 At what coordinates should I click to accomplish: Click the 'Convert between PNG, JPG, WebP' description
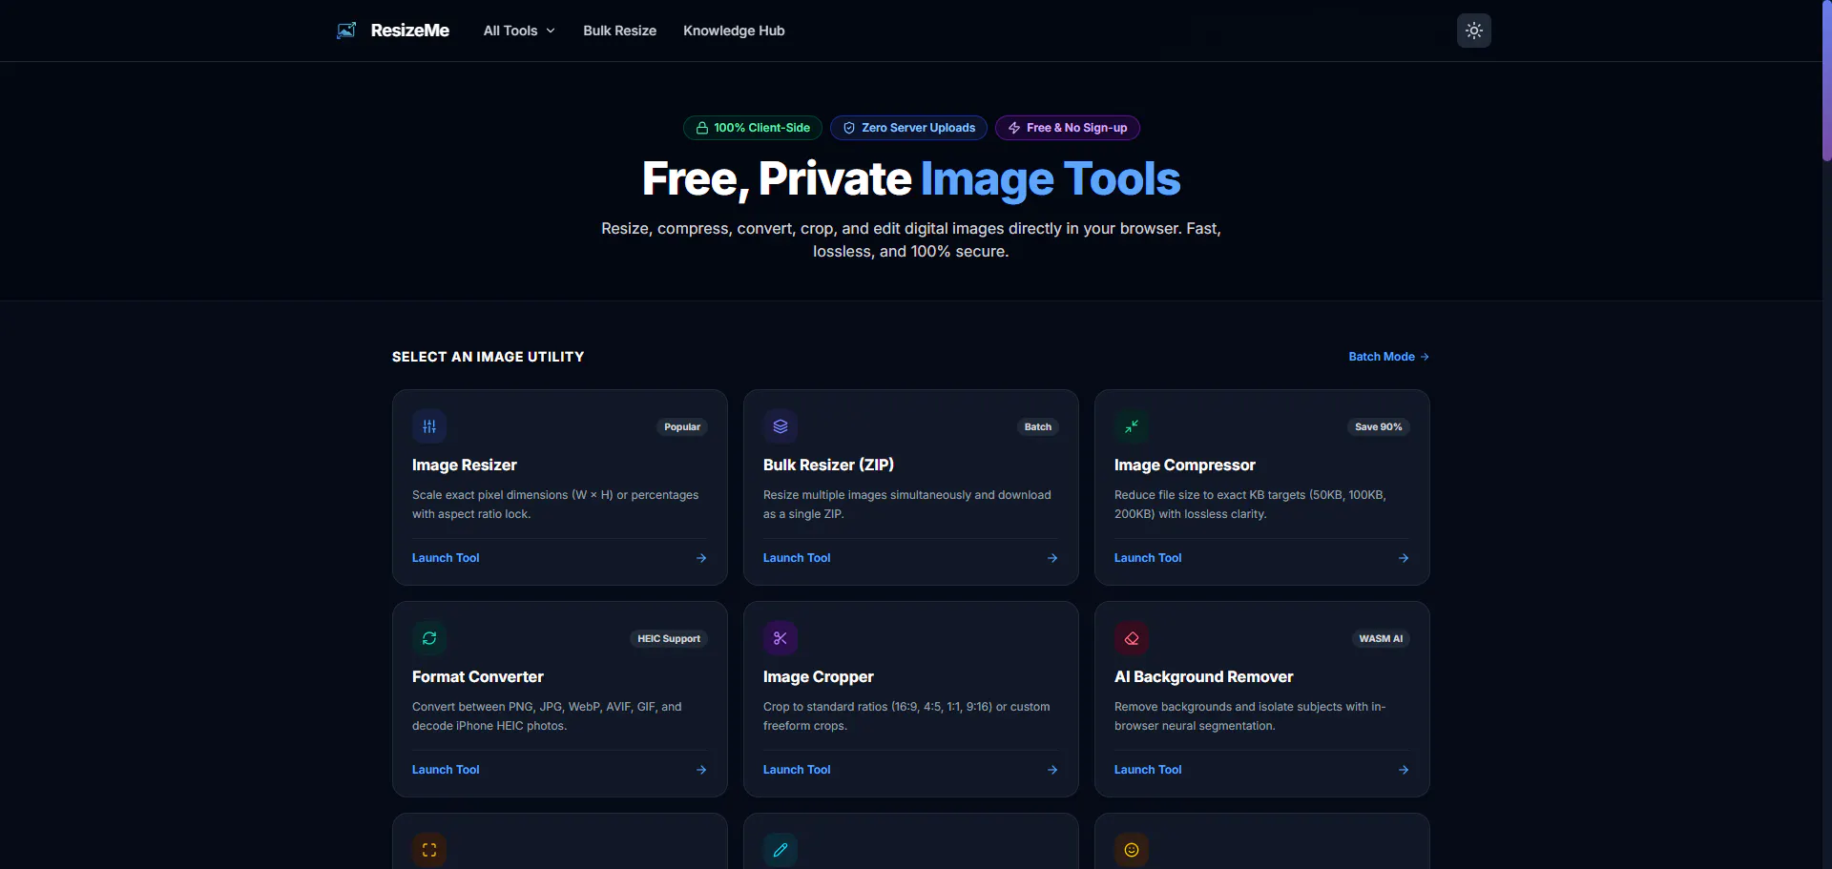547,716
